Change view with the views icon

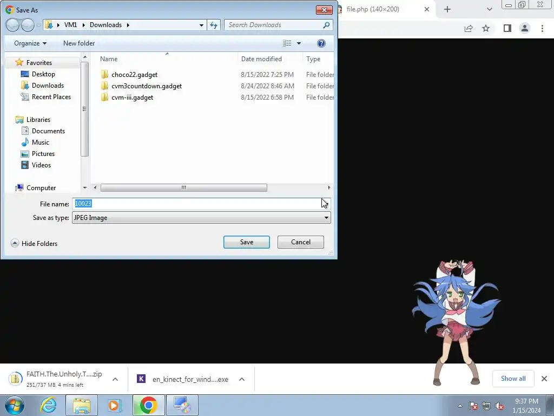click(287, 43)
